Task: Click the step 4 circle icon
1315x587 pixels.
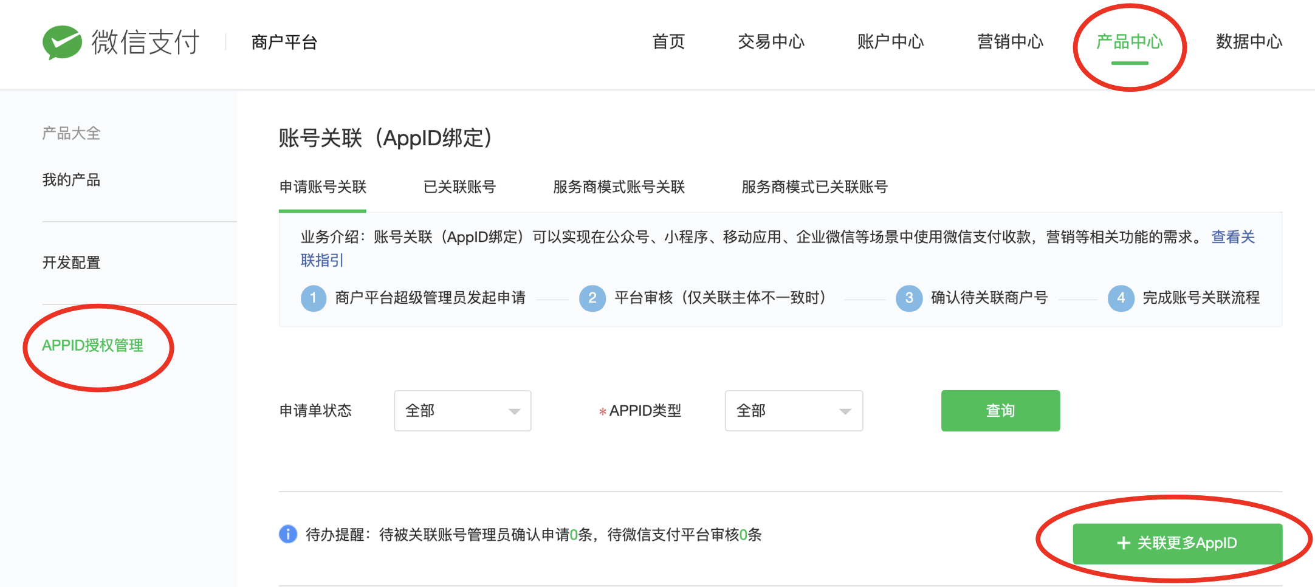Action: (x=1121, y=298)
